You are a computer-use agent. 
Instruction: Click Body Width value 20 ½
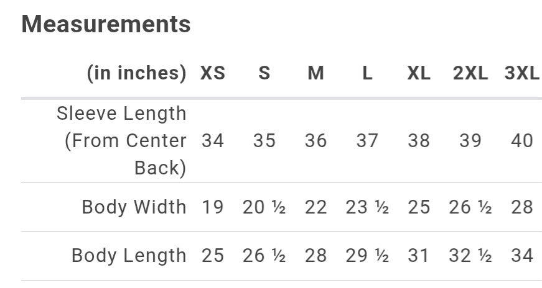point(264,207)
